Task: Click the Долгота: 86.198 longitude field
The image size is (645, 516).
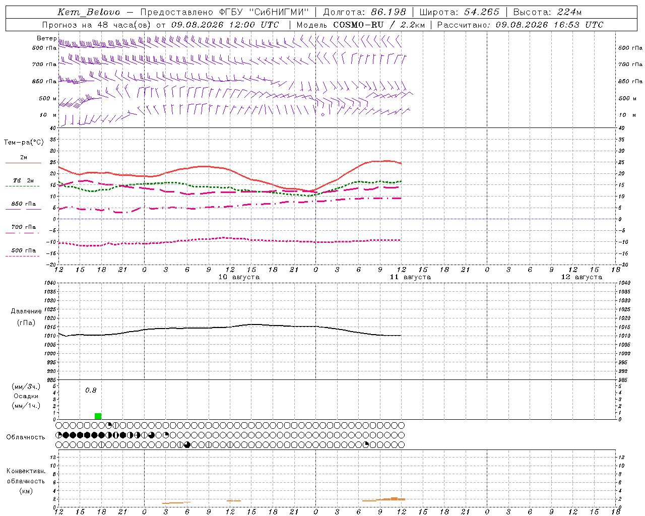Action: (x=364, y=12)
